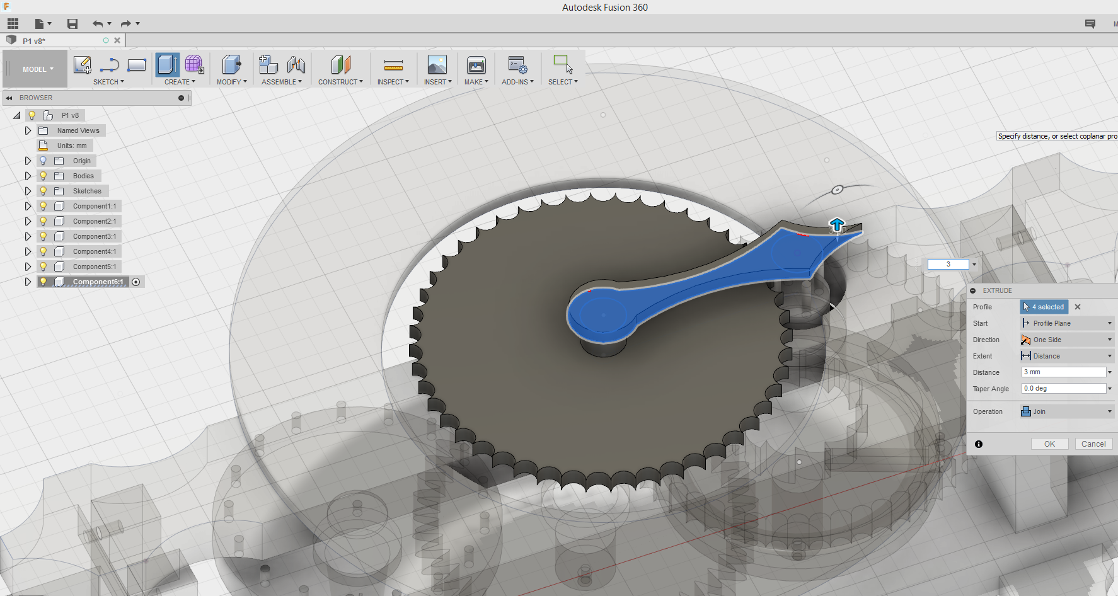Select the Units: mm tree item
Image resolution: width=1118 pixels, height=596 pixels.
pos(66,146)
